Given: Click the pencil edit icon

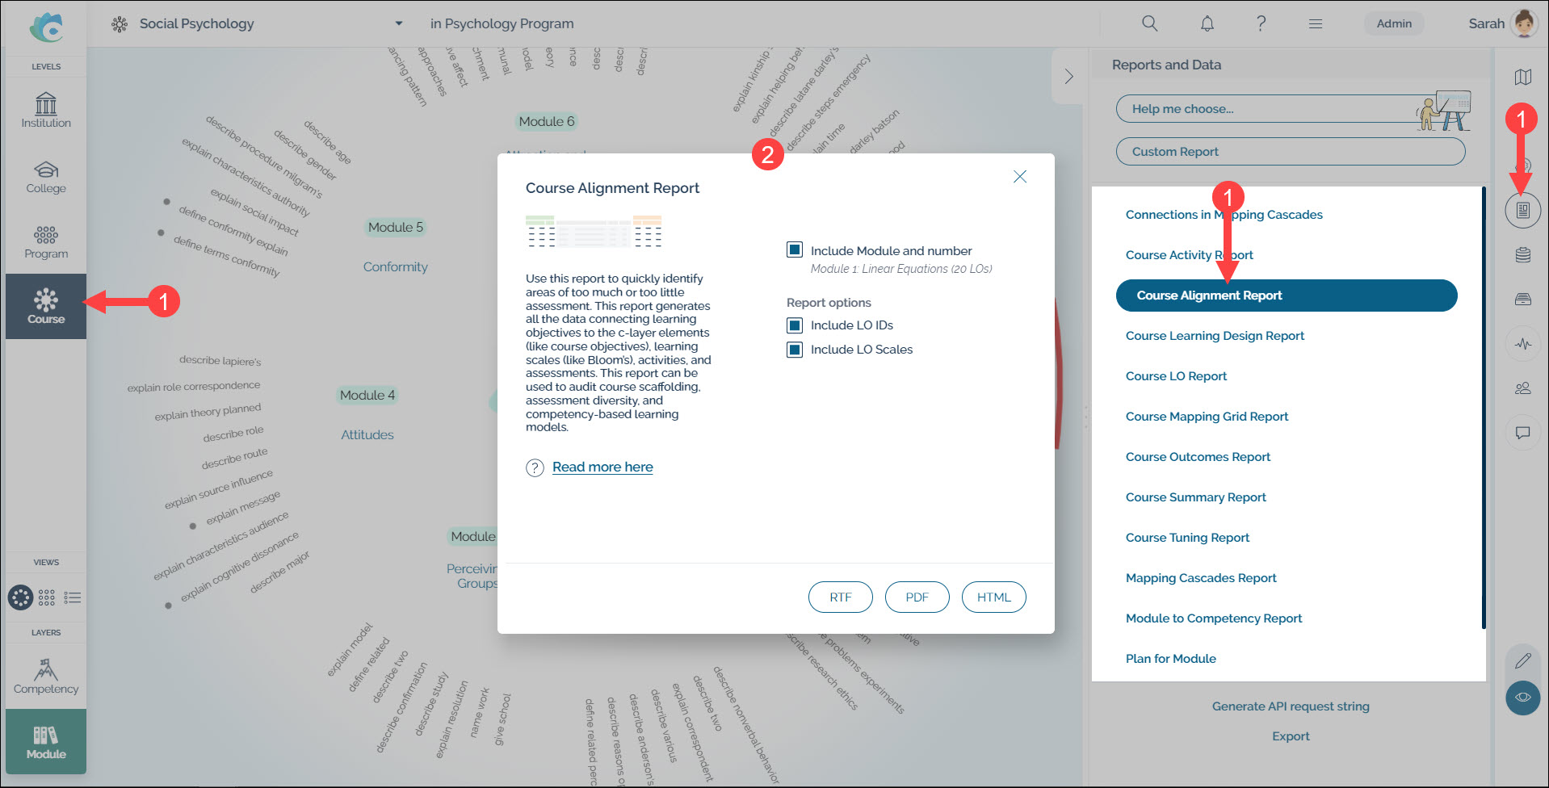Looking at the screenshot, I should click(1522, 661).
